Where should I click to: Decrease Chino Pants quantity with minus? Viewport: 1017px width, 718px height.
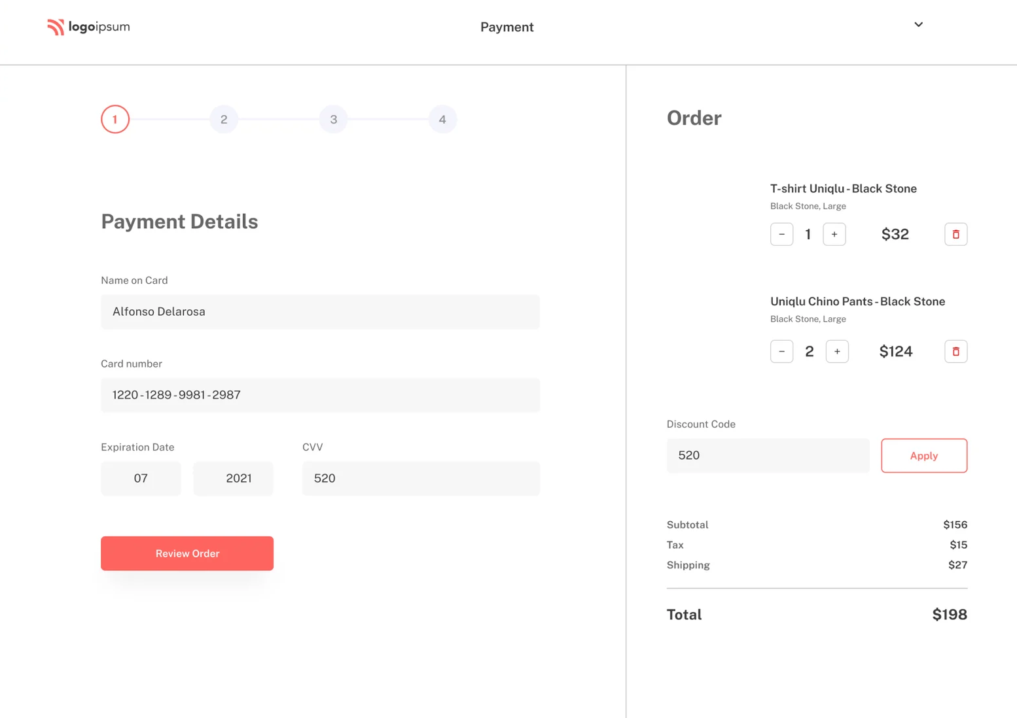(x=781, y=351)
